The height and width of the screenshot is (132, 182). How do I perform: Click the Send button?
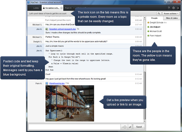(139, 127)
